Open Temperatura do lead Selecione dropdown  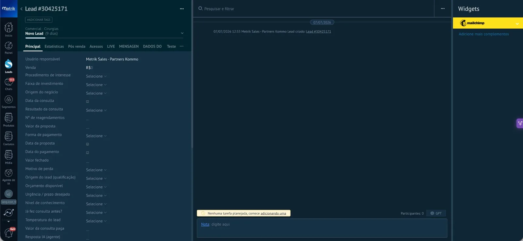click(96, 221)
